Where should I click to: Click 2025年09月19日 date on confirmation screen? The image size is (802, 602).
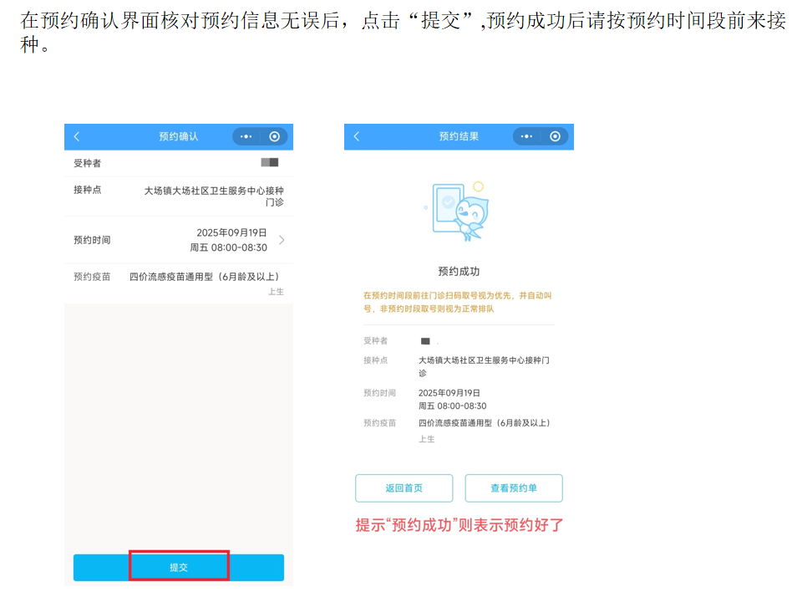pyautogui.click(x=231, y=232)
